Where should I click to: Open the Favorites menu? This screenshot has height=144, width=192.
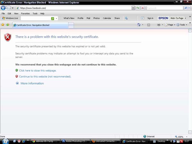point(25,13)
